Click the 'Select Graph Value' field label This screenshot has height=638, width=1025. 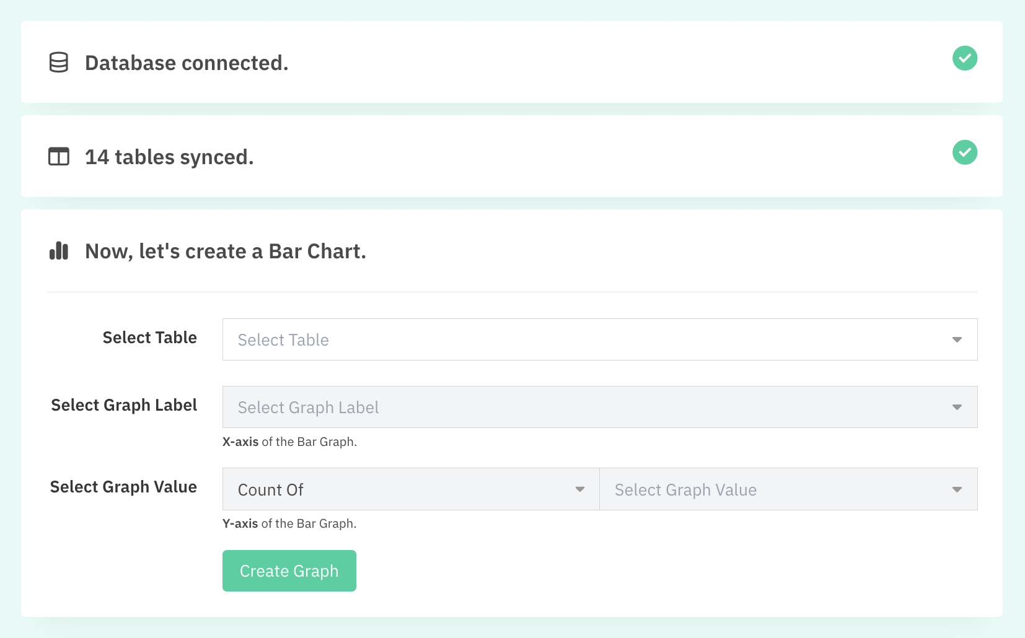(123, 487)
